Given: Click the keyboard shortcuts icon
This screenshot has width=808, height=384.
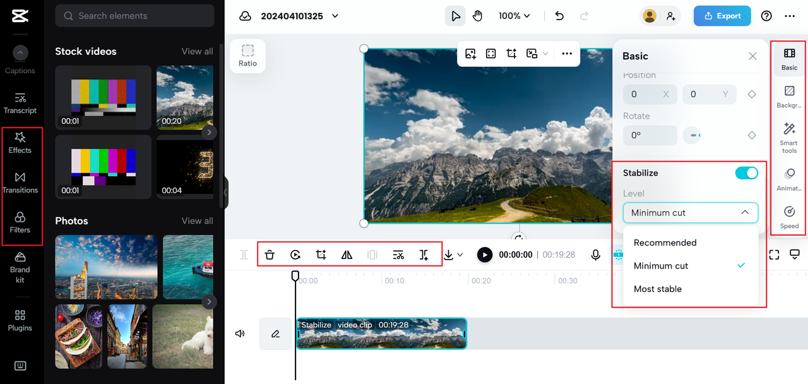Looking at the screenshot, I should pyautogui.click(x=20, y=366).
